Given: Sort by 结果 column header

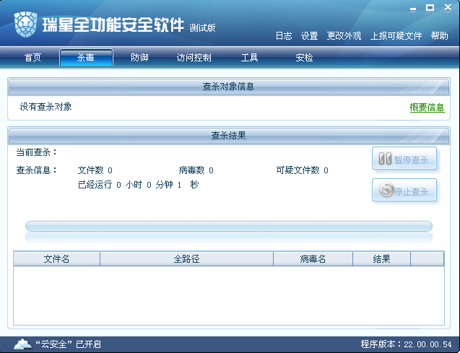Looking at the screenshot, I should pos(381,259).
